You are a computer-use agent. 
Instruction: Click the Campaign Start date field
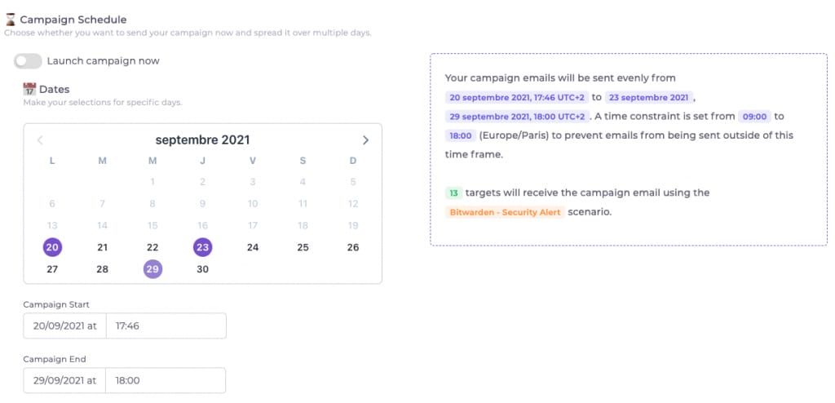[64, 325]
